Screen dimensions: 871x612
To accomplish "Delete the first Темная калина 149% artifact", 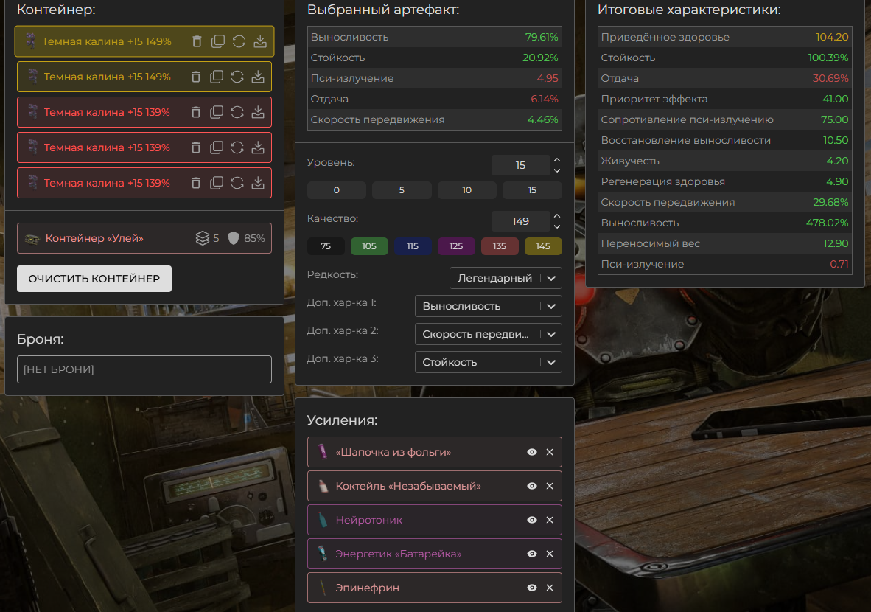I will (x=197, y=42).
